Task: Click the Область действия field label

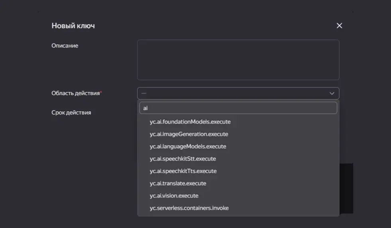Action: click(75, 93)
